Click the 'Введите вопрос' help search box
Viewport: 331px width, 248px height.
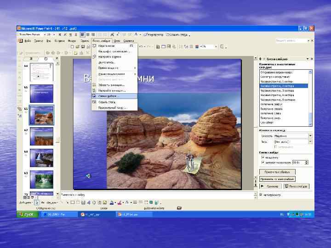click(x=291, y=40)
